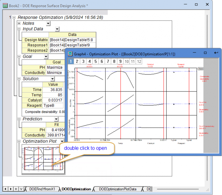The image size is (222, 195).
Task: Collapse the Optimizaition Plot section
Action: (19, 141)
